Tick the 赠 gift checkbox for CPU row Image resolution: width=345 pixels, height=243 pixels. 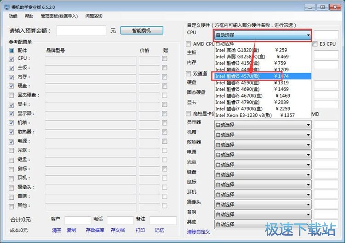click(x=165, y=58)
